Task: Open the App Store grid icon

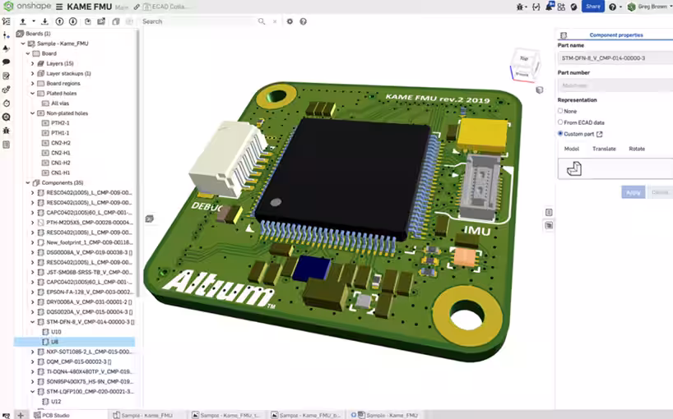Action: [561, 7]
